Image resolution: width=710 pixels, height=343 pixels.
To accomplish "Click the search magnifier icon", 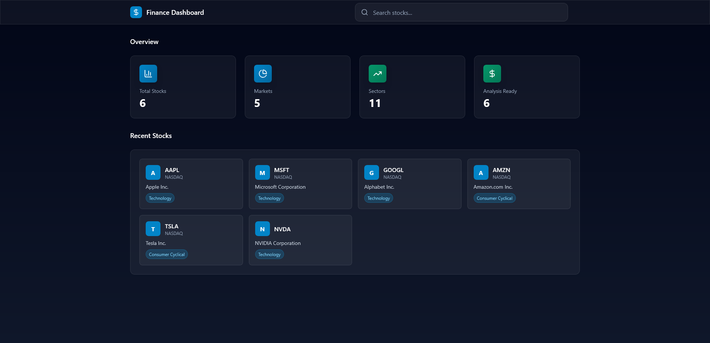I will coord(365,12).
